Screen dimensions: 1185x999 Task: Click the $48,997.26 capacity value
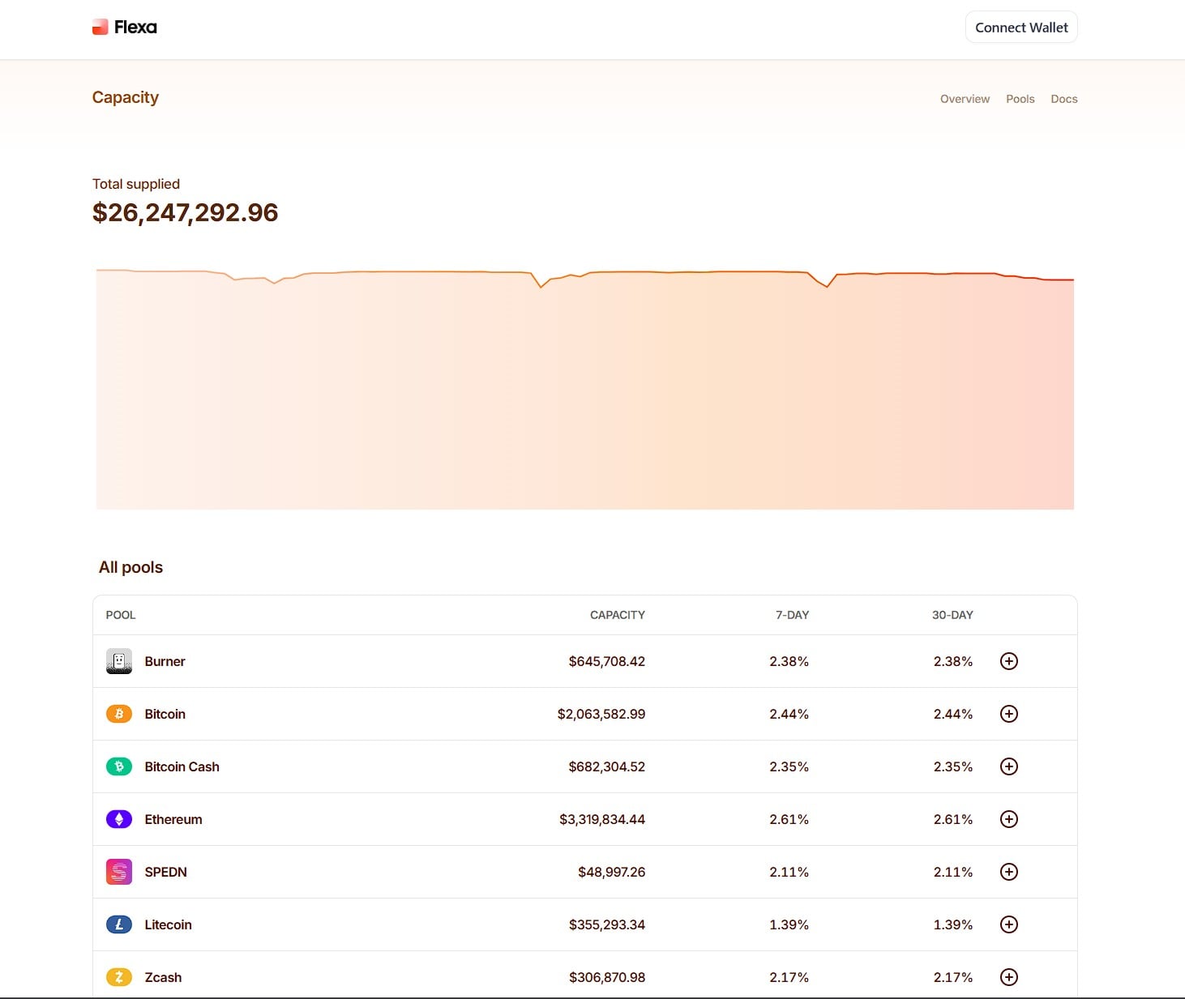tap(612, 872)
